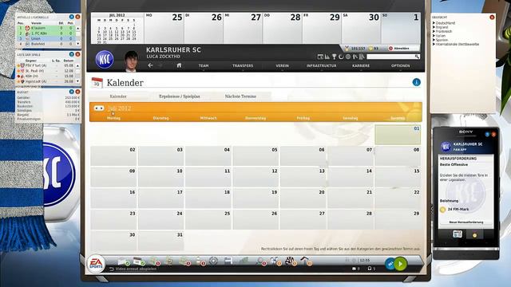Click the window layout icon in header toolbar

(x=320, y=57)
